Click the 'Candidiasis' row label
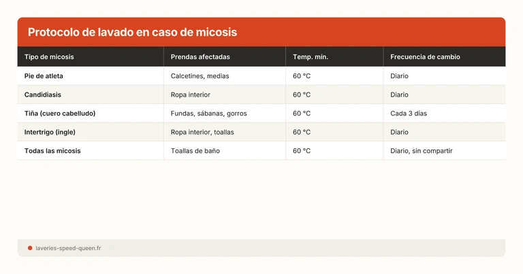This screenshot has height=274, width=523. (x=43, y=95)
